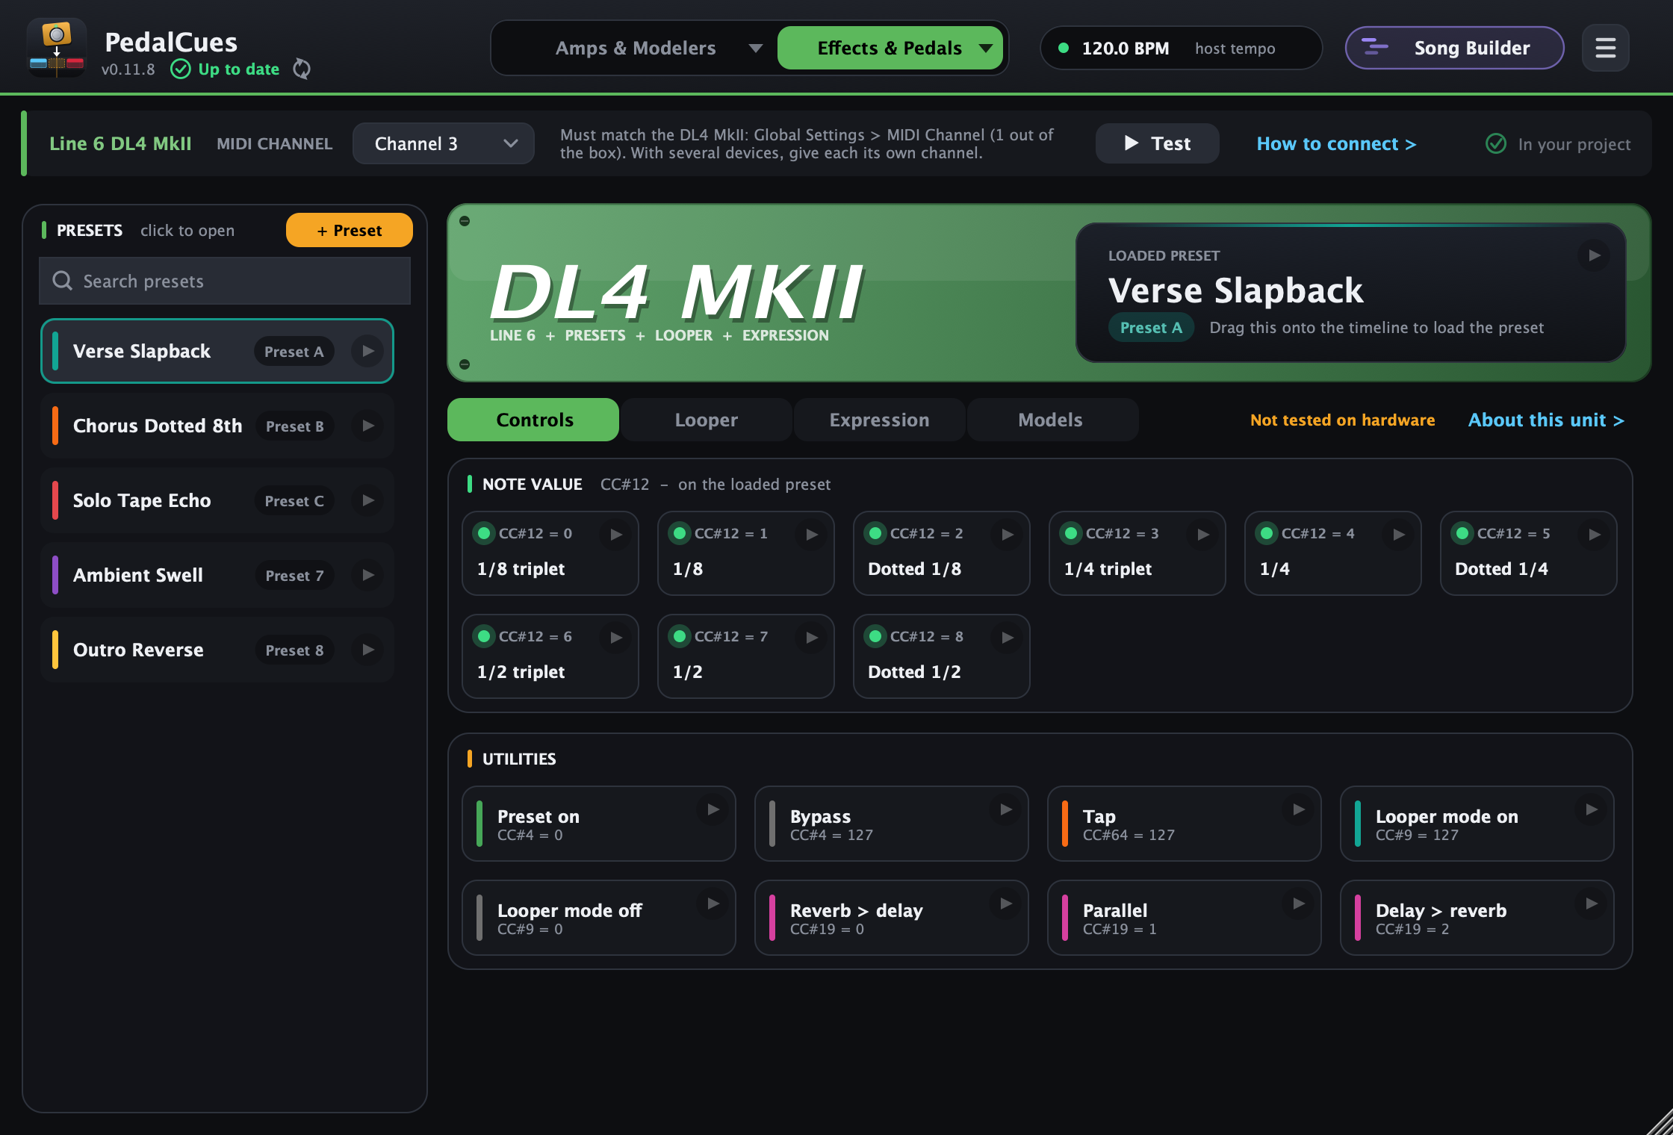
Task: Play the Outro Reverse preset arrow
Action: [367, 650]
